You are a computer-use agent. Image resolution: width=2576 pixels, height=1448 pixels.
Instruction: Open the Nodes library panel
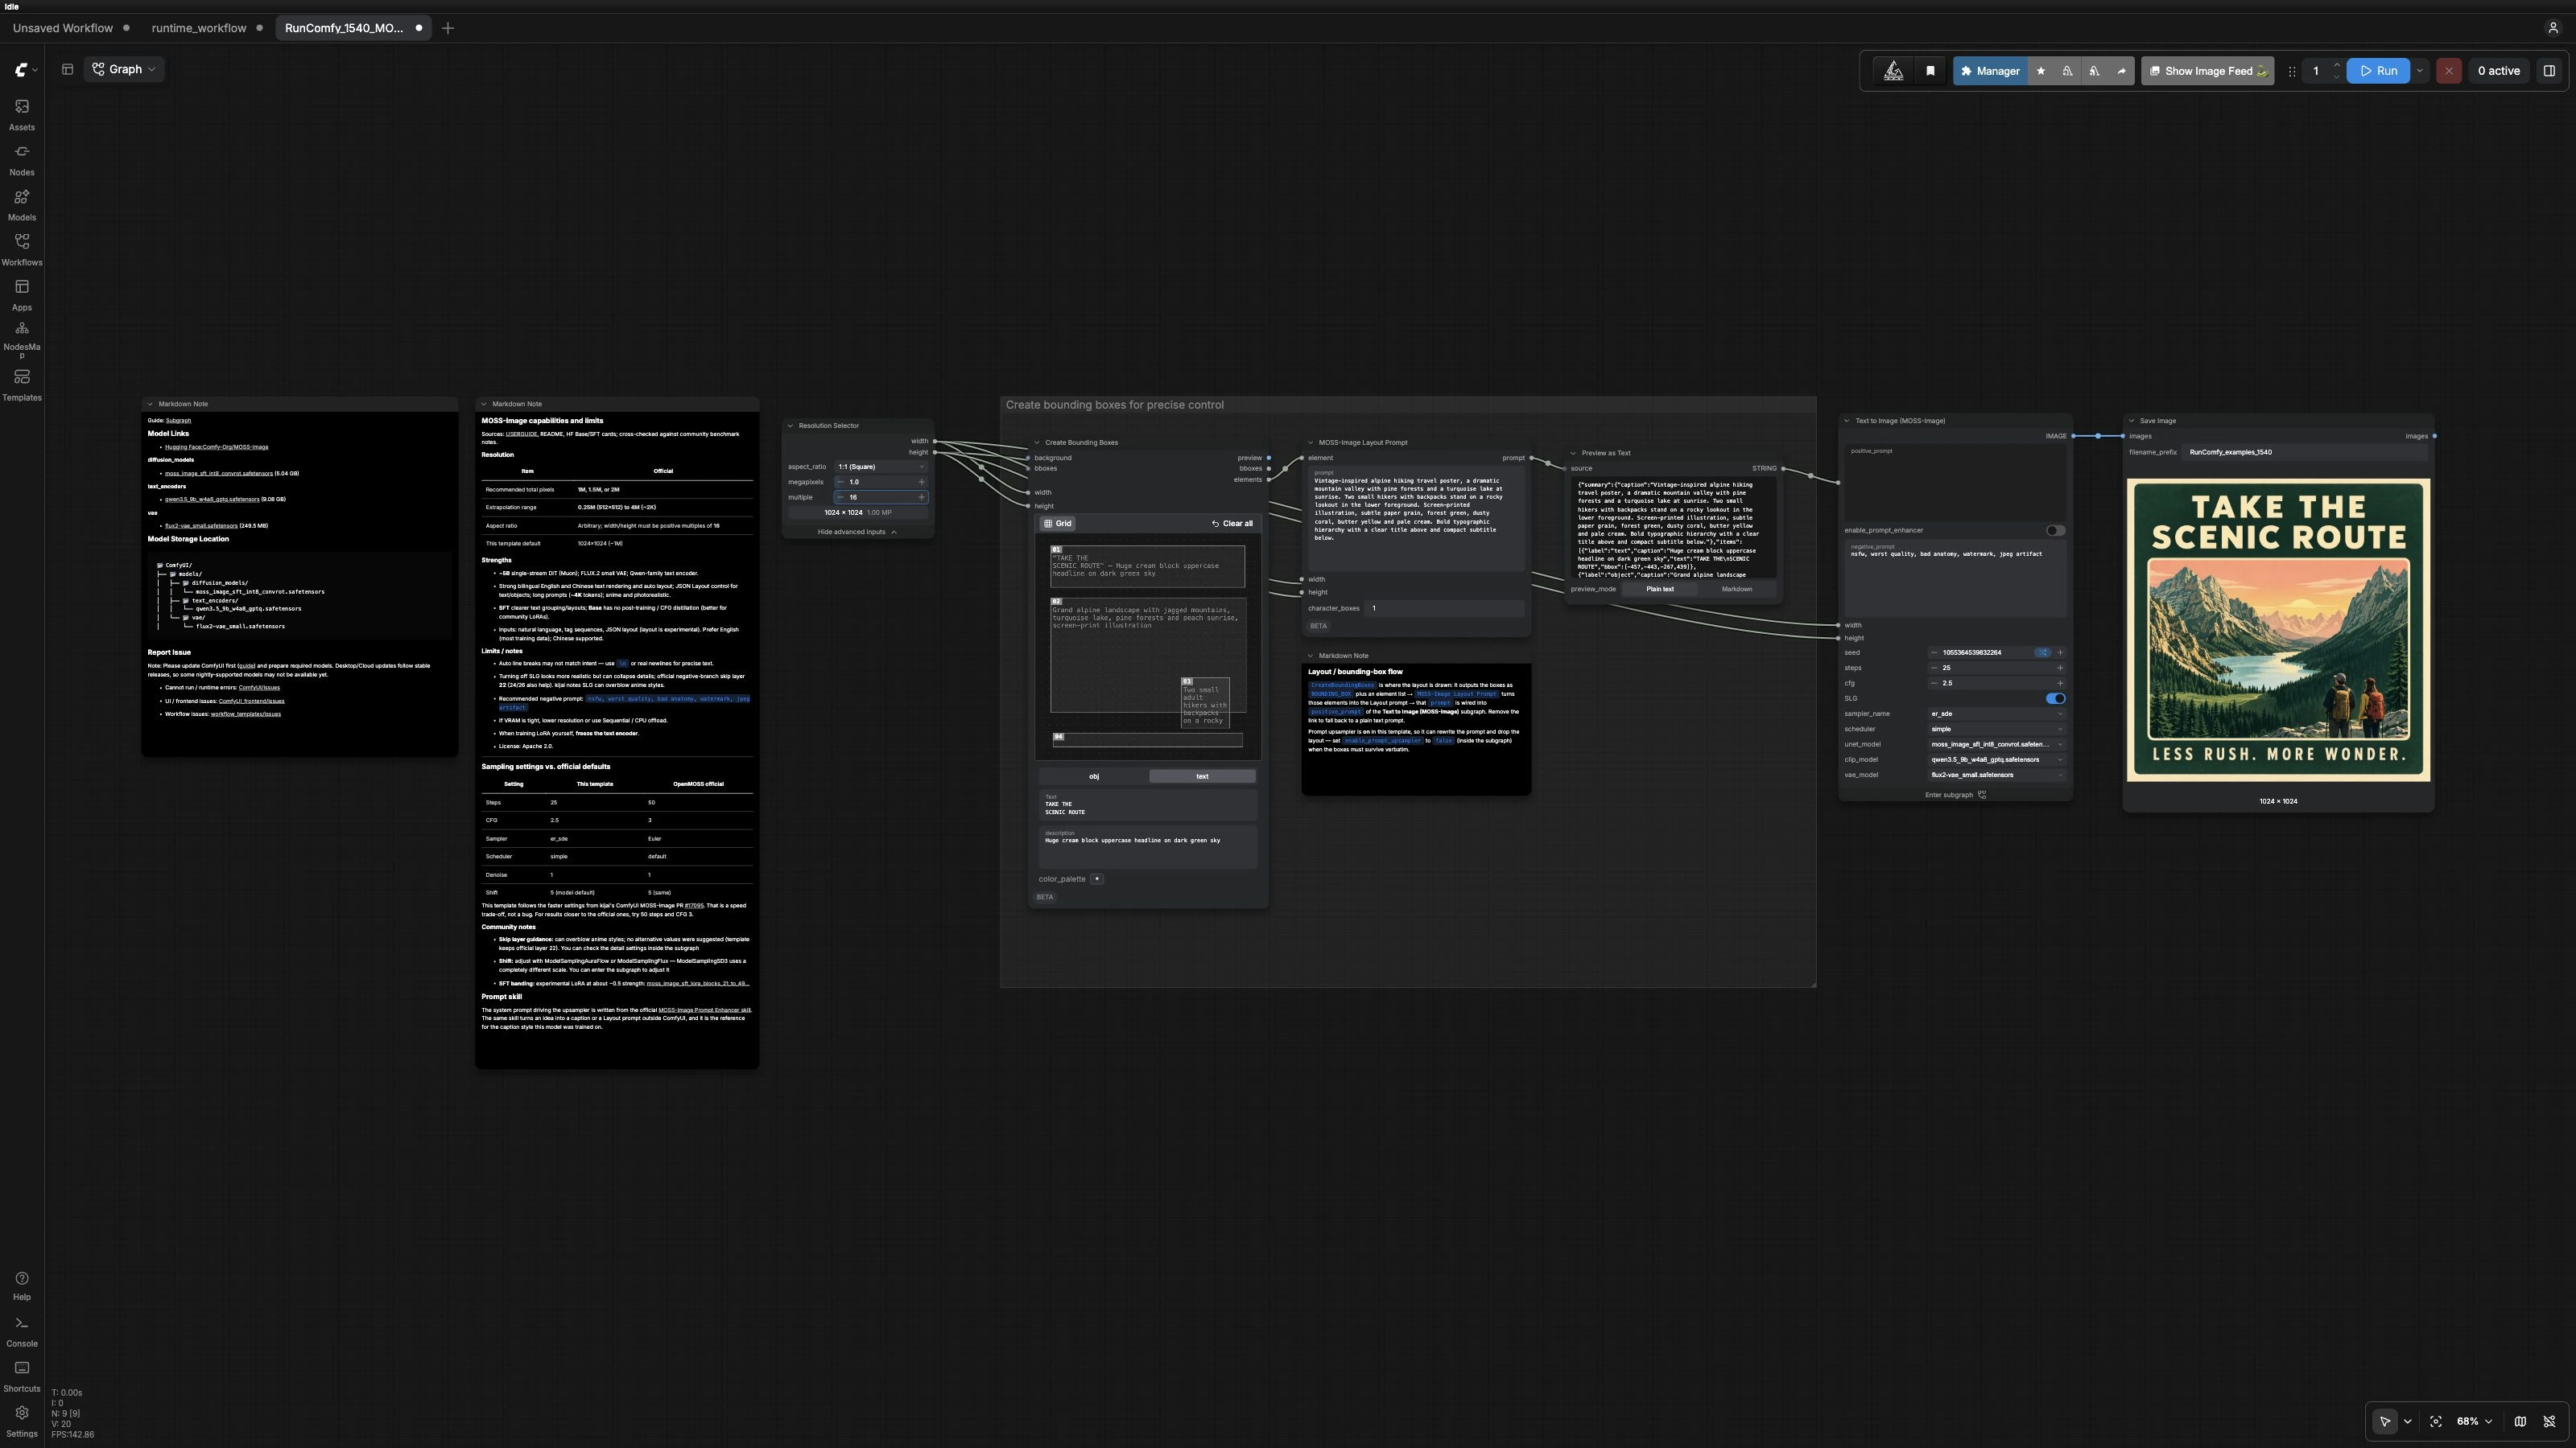coord(21,160)
